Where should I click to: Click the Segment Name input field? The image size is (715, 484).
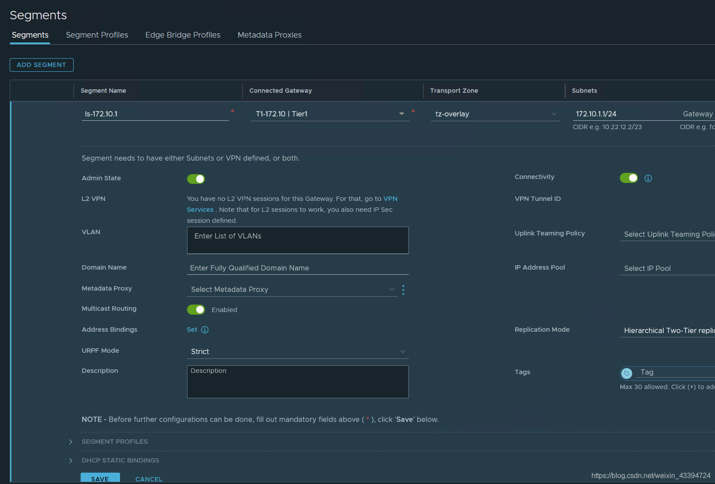155,114
